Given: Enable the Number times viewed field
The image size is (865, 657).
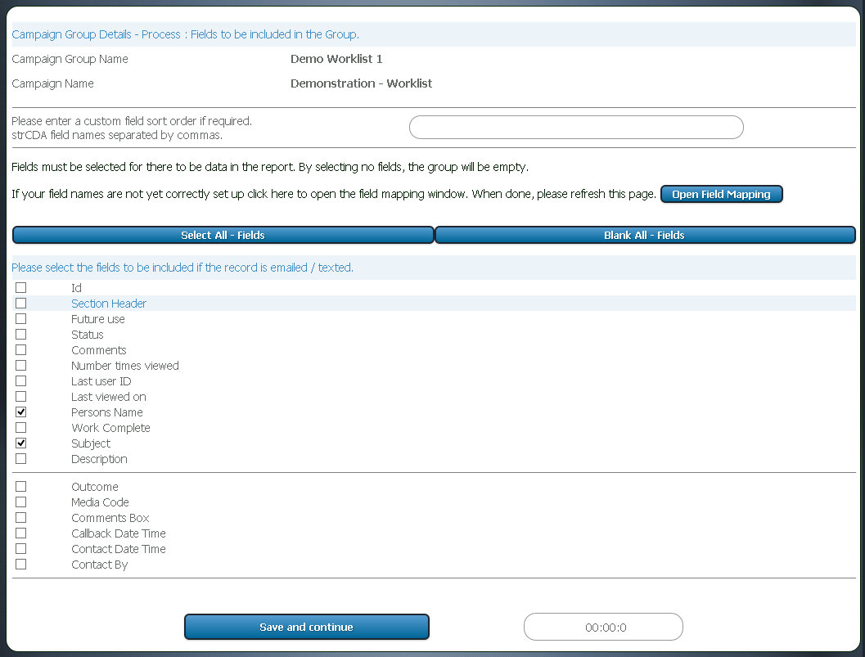Looking at the screenshot, I should (20, 365).
